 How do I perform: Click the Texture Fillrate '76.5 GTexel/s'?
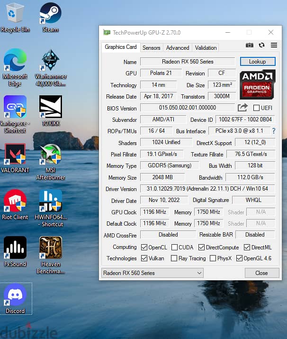coord(251,154)
